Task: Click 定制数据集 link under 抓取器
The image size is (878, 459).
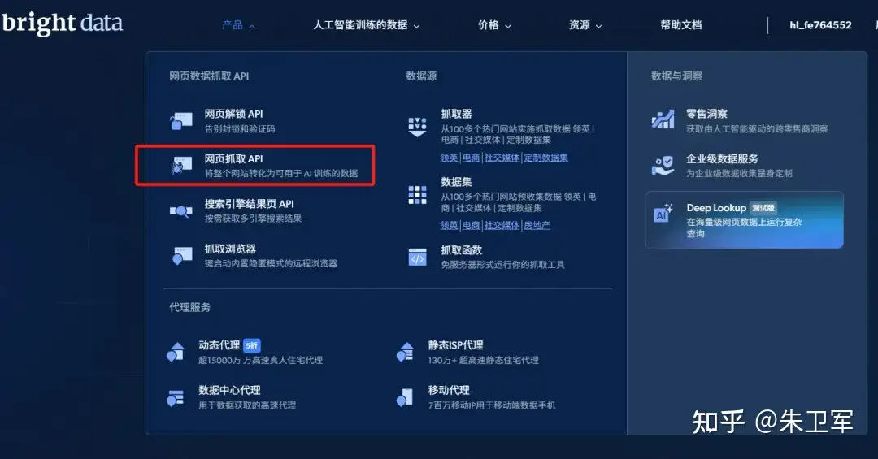Action: point(546,158)
